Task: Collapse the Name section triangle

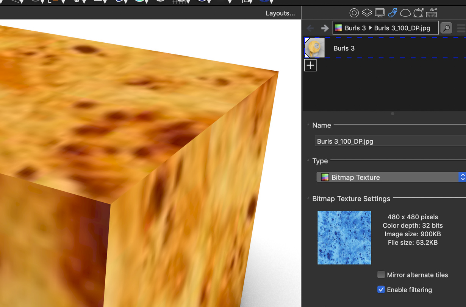Action: coord(308,125)
